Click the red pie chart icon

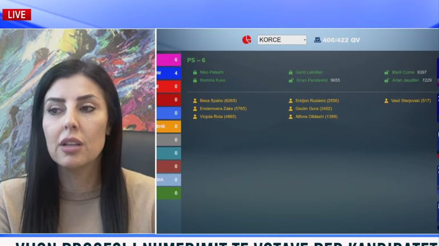[x=247, y=40]
